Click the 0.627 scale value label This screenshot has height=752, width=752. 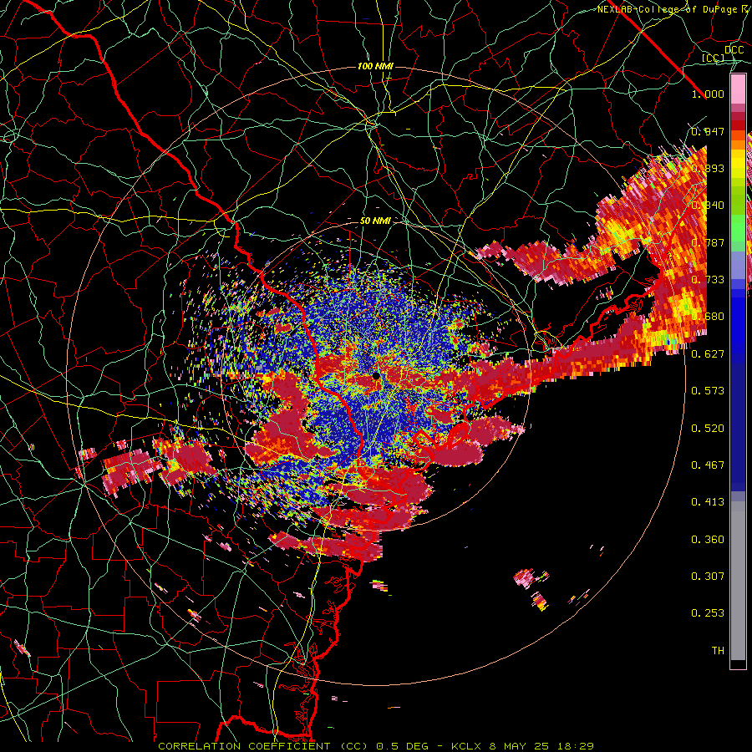(x=708, y=354)
